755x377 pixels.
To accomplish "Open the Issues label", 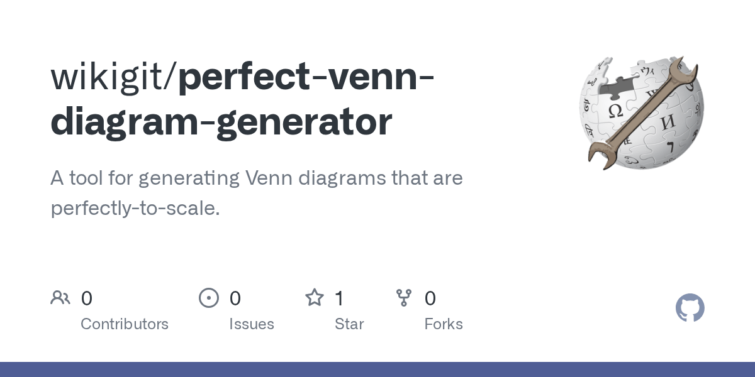I will [x=252, y=324].
